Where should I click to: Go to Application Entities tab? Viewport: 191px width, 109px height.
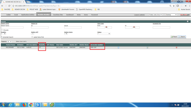(28, 15)
